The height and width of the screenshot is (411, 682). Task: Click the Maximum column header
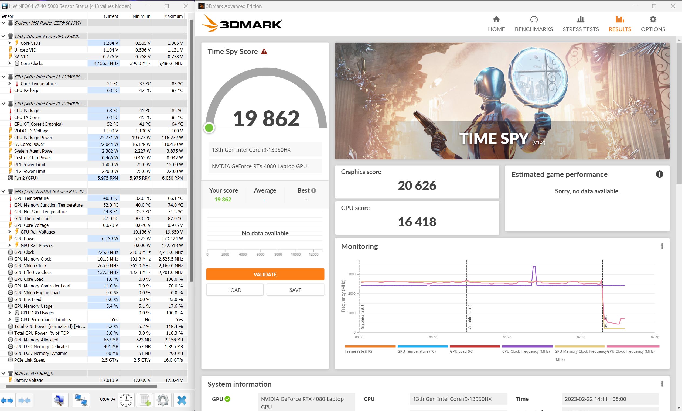[x=173, y=16]
